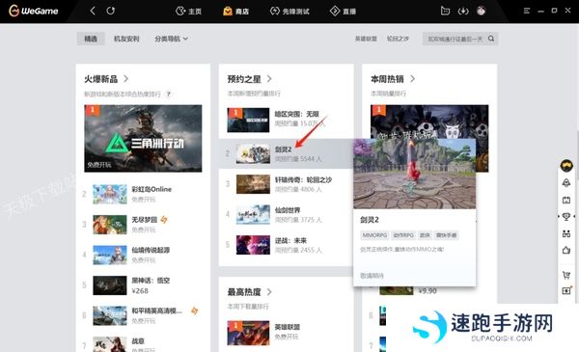
Task: Expand the 本周热销 section arrow
Action: pos(412,78)
